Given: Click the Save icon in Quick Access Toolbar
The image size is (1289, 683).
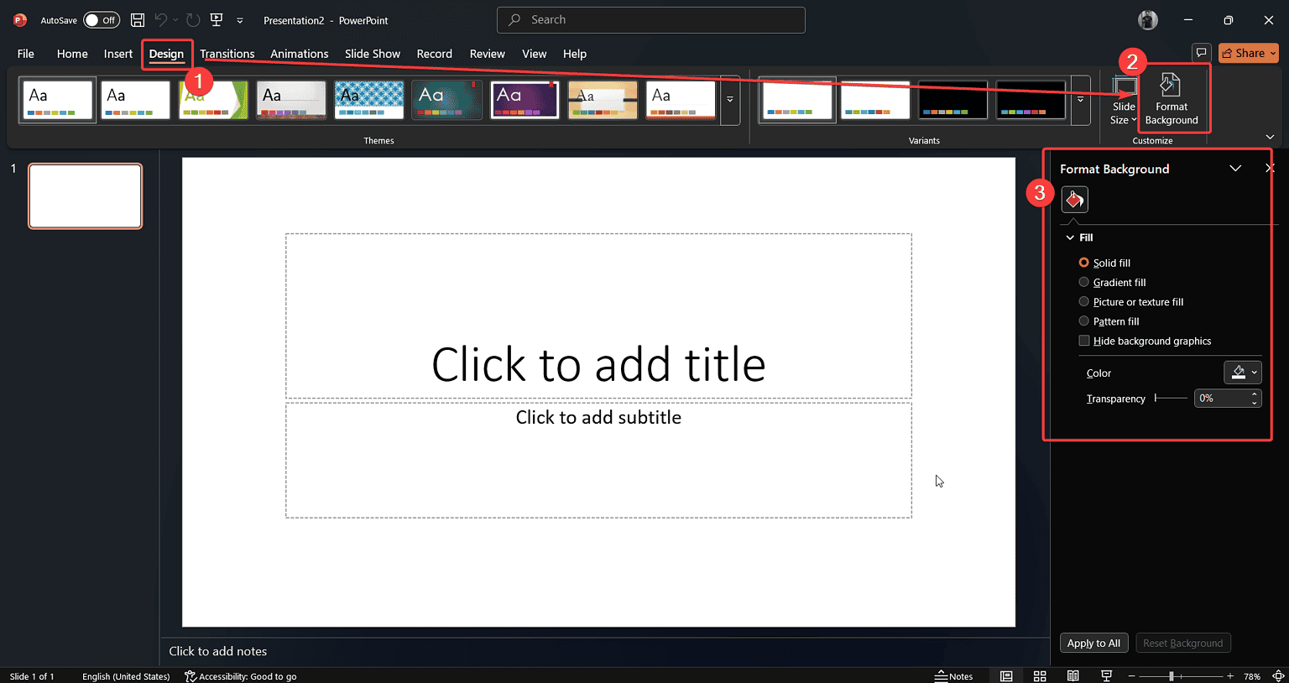Looking at the screenshot, I should 138,19.
